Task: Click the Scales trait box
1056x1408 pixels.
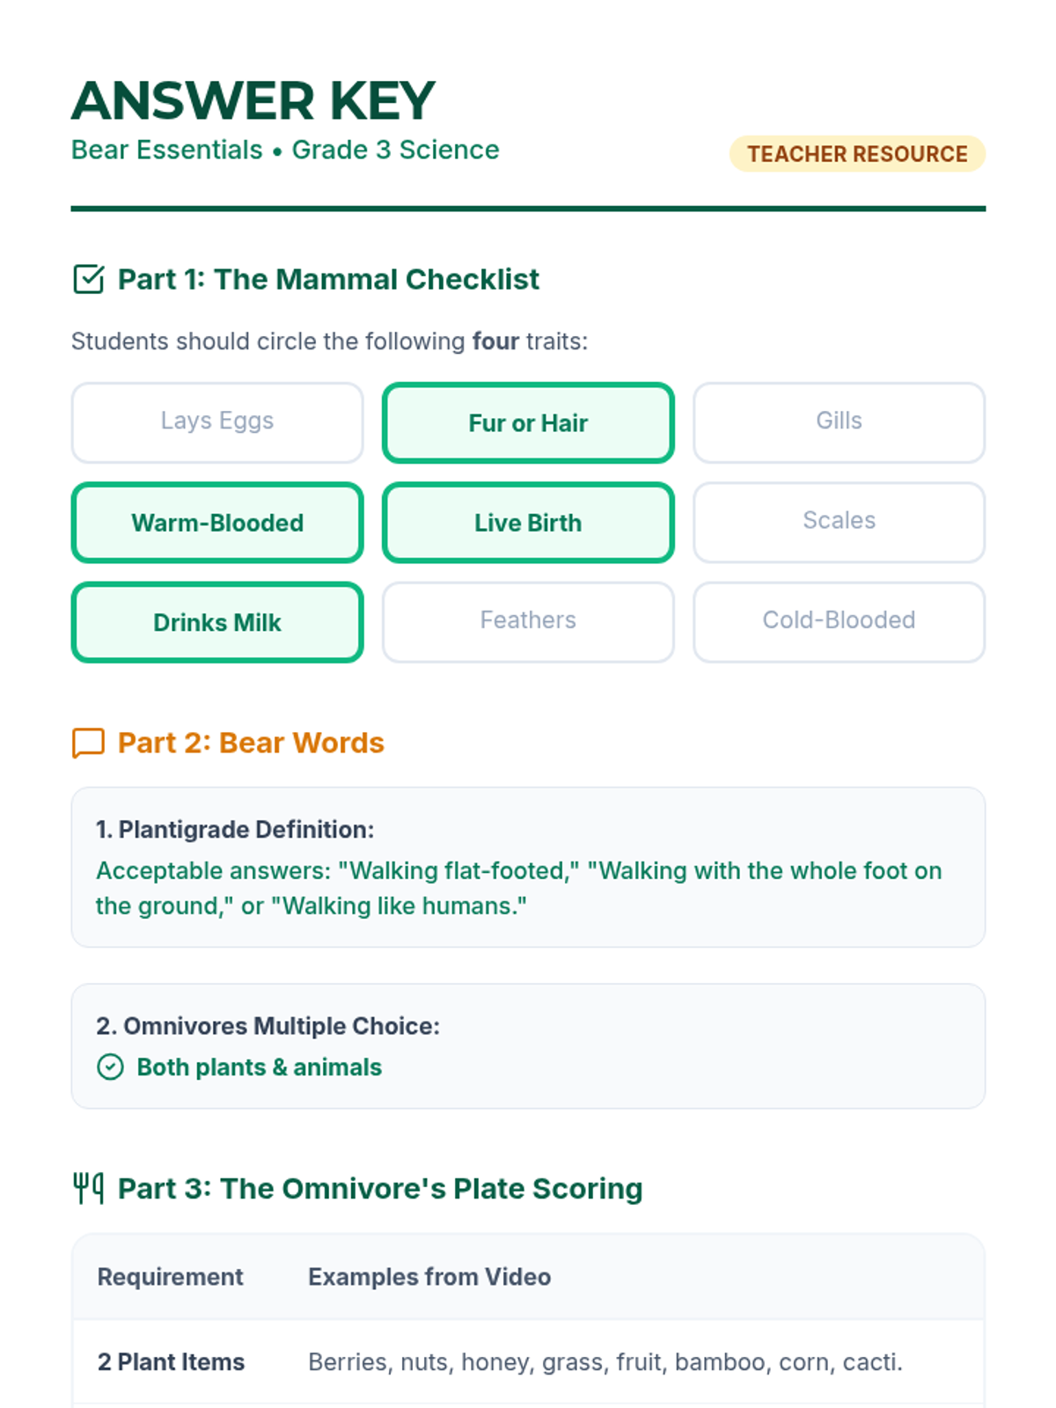Action: click(x=839, y=522)
